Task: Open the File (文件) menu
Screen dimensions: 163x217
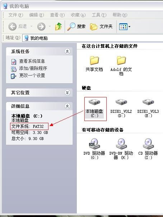Action: pos(16,15)
